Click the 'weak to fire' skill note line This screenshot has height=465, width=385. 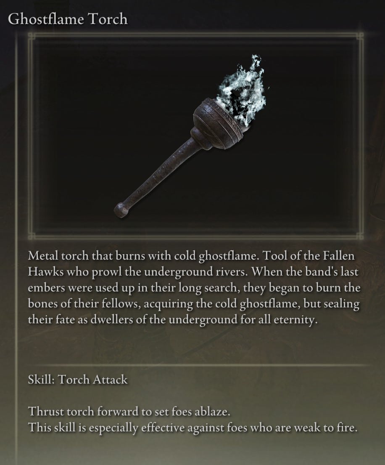pyautogui.click(x=192, y=428)
